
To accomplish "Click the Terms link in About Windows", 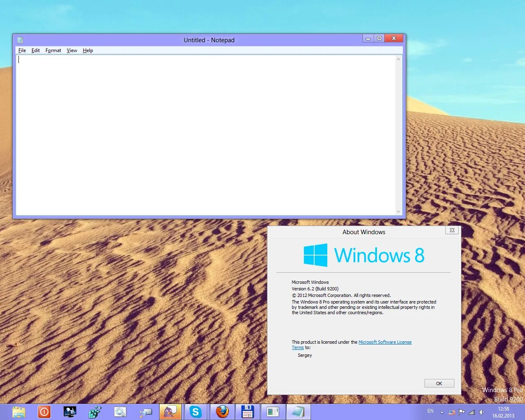I will point(298,347).
